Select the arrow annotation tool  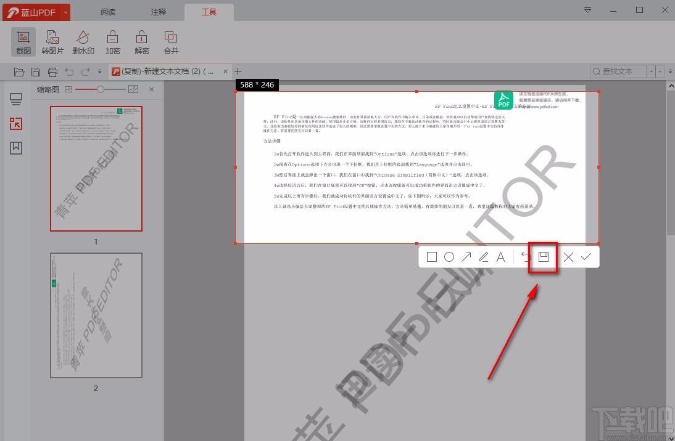(466, 257)
